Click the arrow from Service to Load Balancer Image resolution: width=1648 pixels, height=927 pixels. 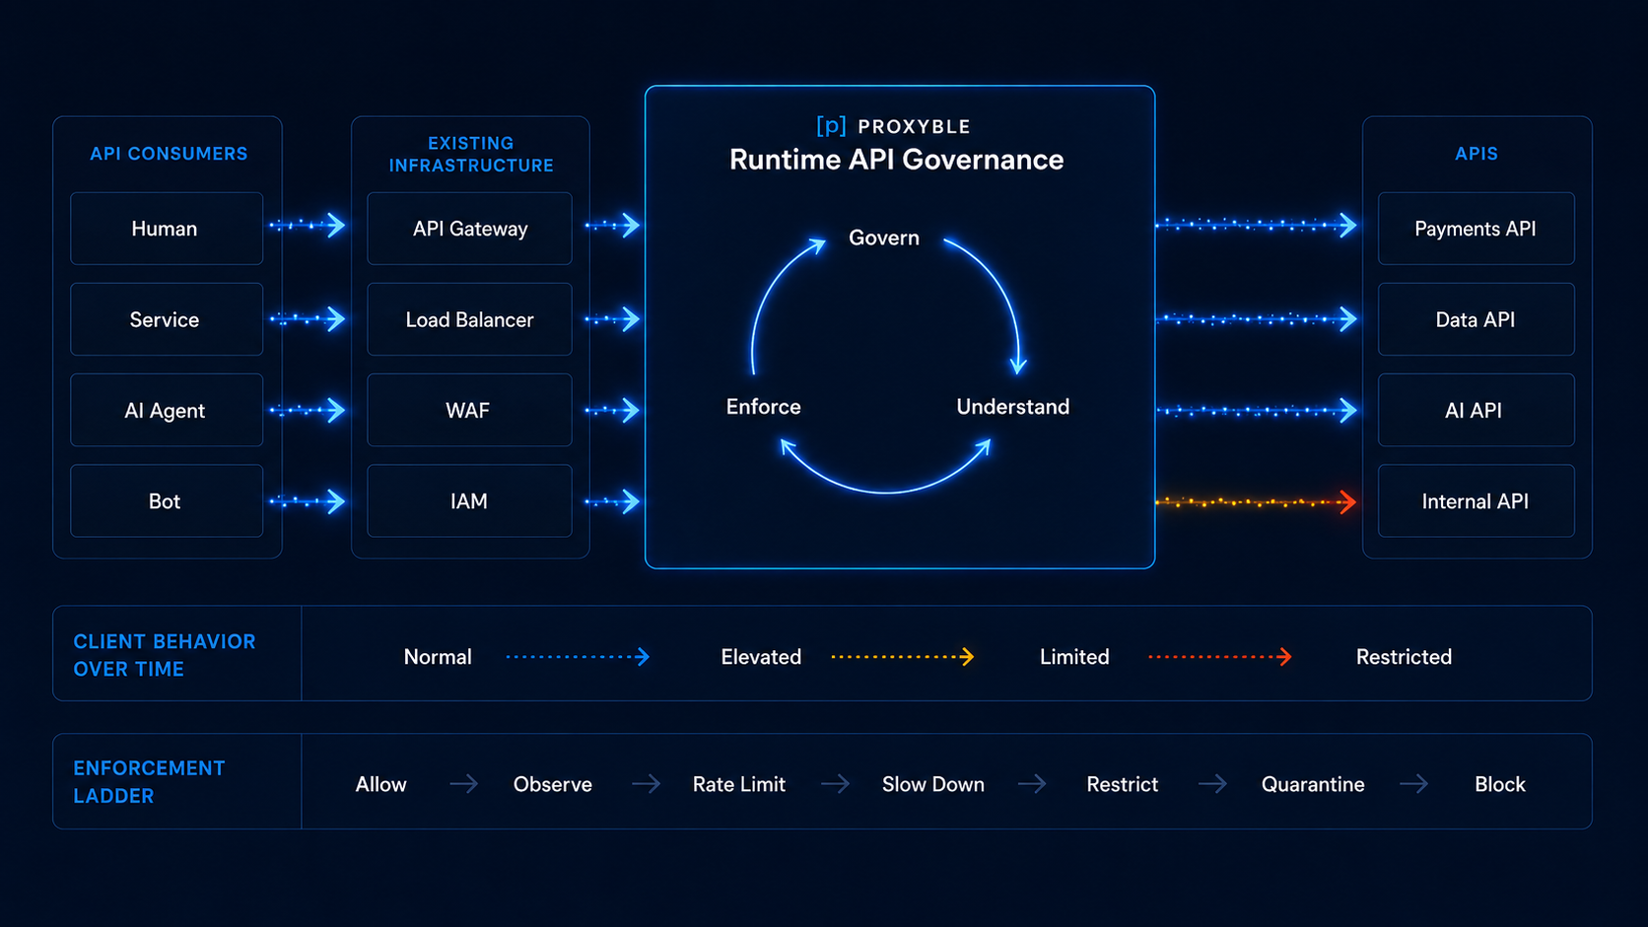click(x=308, y=319)
